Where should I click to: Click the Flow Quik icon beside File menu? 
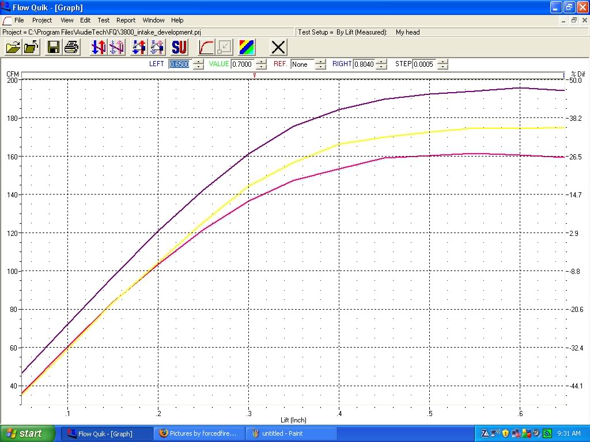pos(6,20)
